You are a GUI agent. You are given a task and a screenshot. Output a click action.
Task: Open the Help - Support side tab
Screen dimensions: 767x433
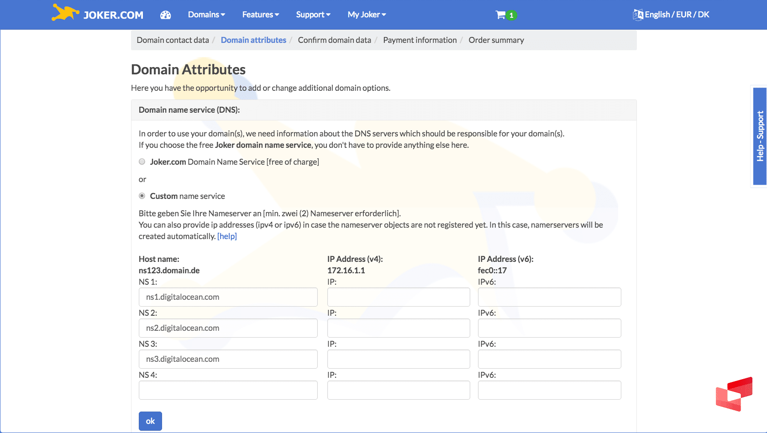[760, 136]
